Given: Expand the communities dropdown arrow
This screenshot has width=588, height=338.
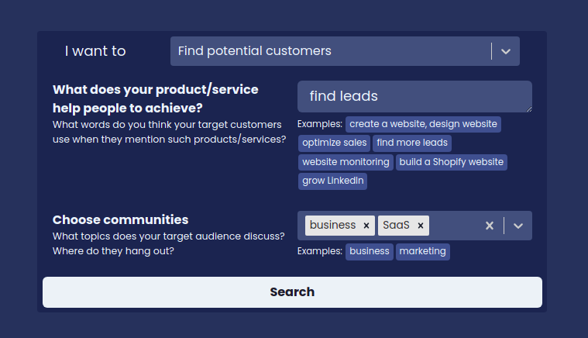Looking at the screenshot, I should coord(518,226).
